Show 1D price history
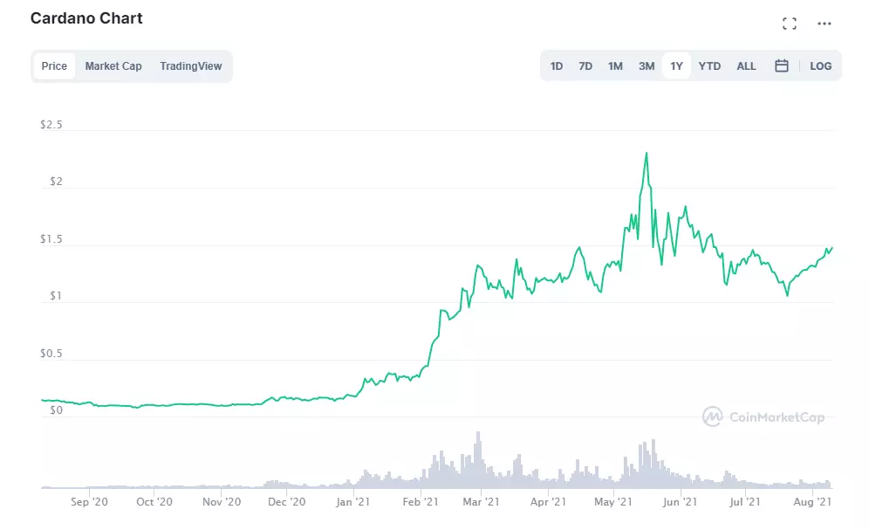Viewport: 869px width, 530px height. (x=557, y=65)
